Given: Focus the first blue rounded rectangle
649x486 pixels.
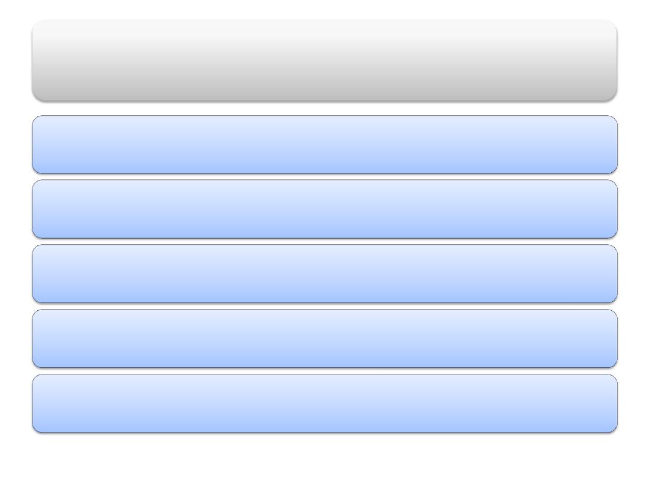Looking at the screenshot, I should tap(324, 145).
